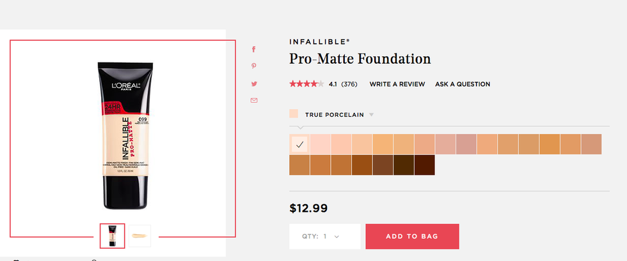
Task: Share product on Facebook icon
Action: click(254, 49)
